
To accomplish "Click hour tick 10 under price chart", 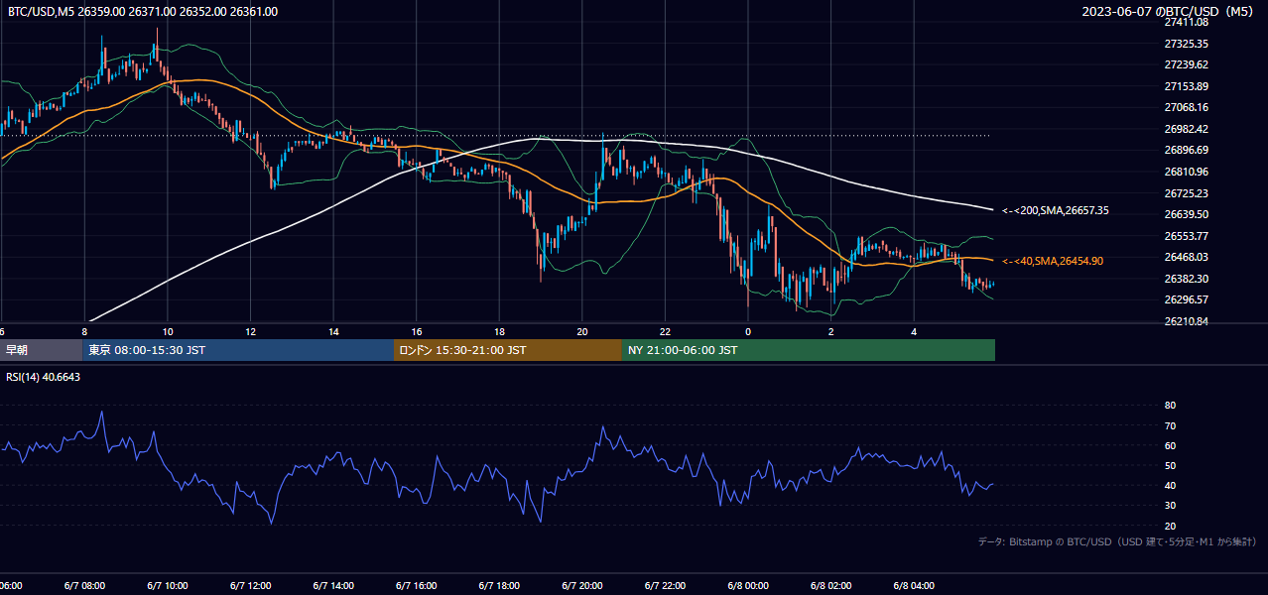I will click(168, 331).
